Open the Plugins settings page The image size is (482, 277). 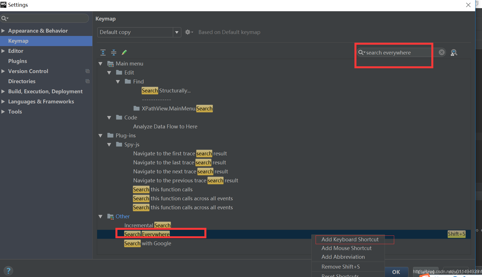click(x=17, y=61)
